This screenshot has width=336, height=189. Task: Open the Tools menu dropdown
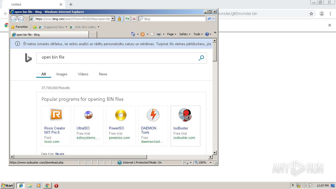click(x=198, y=34)
